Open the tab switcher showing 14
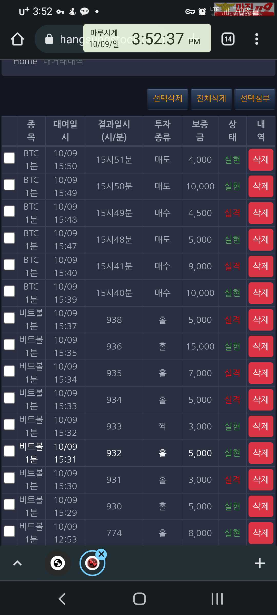This screenshot has width=277, height=615. (x=228, y=39)
